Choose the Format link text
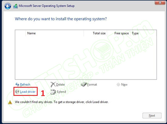Image resolution: width=167 pixels, height=124 pixels. click(92, 84)
